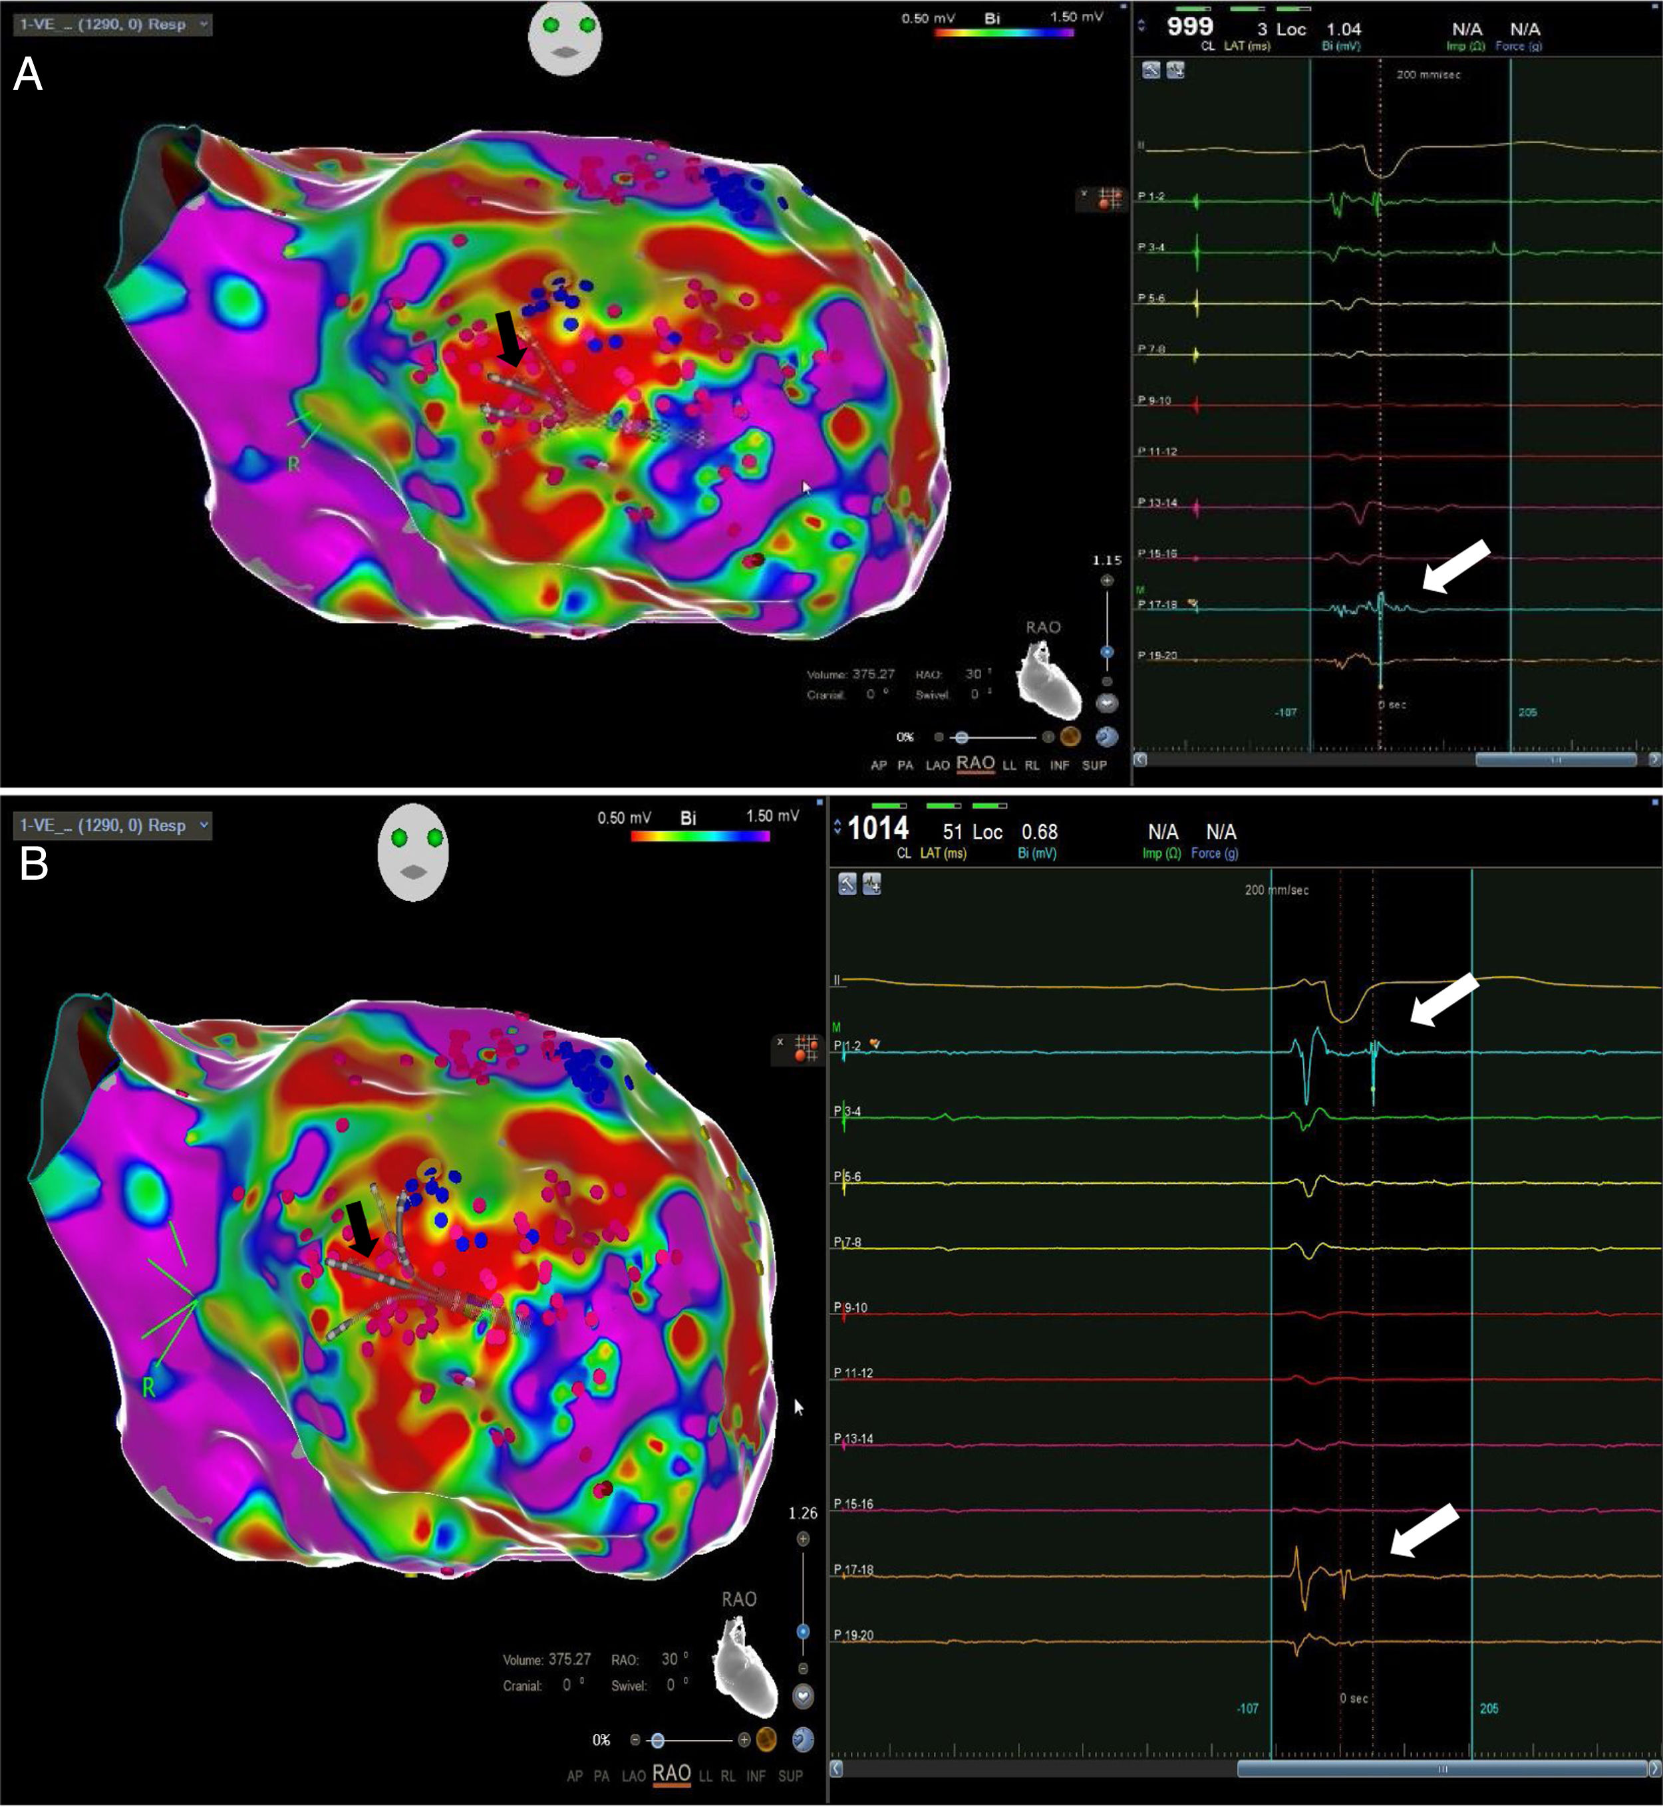1663x1807 pixels.
Task: Click the caliper icon beside wrench in upper panel
Action: (x=1175, y=70)
